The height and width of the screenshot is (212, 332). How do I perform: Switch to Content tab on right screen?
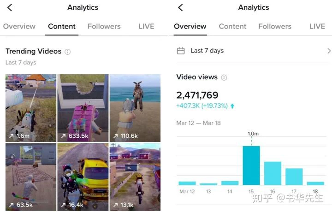click(232, 26)
